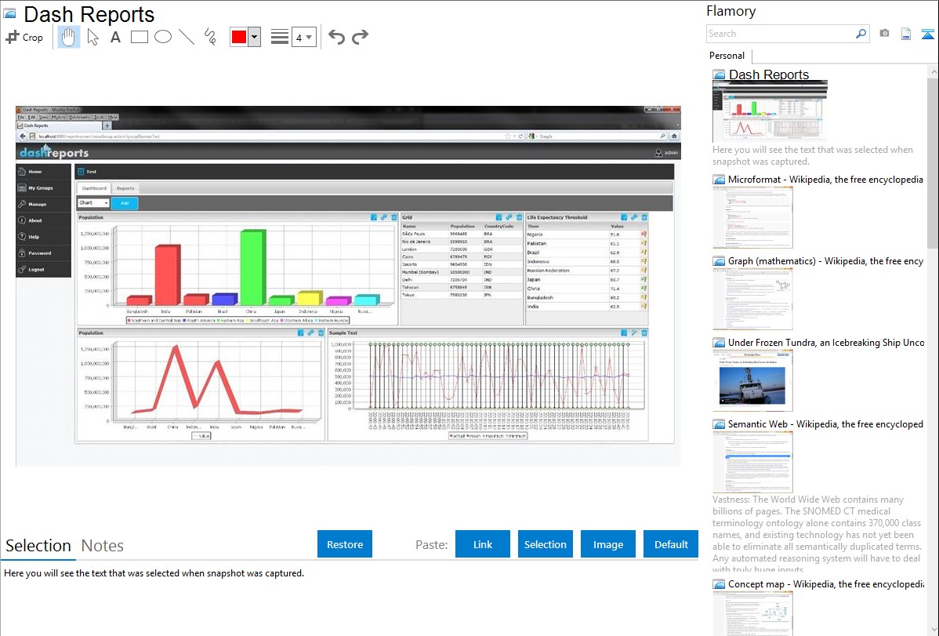939x636 pixels.
Task: Redo the last annotation
Action: pyautogui.click(x=360, y=37)
